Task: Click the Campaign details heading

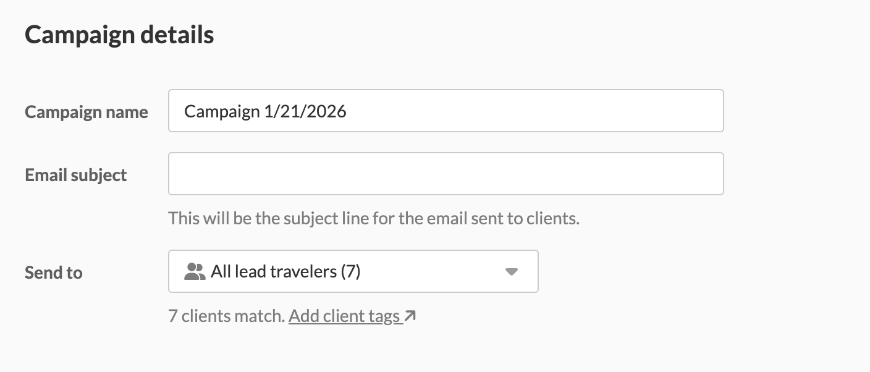Action: tap(119, 35)
